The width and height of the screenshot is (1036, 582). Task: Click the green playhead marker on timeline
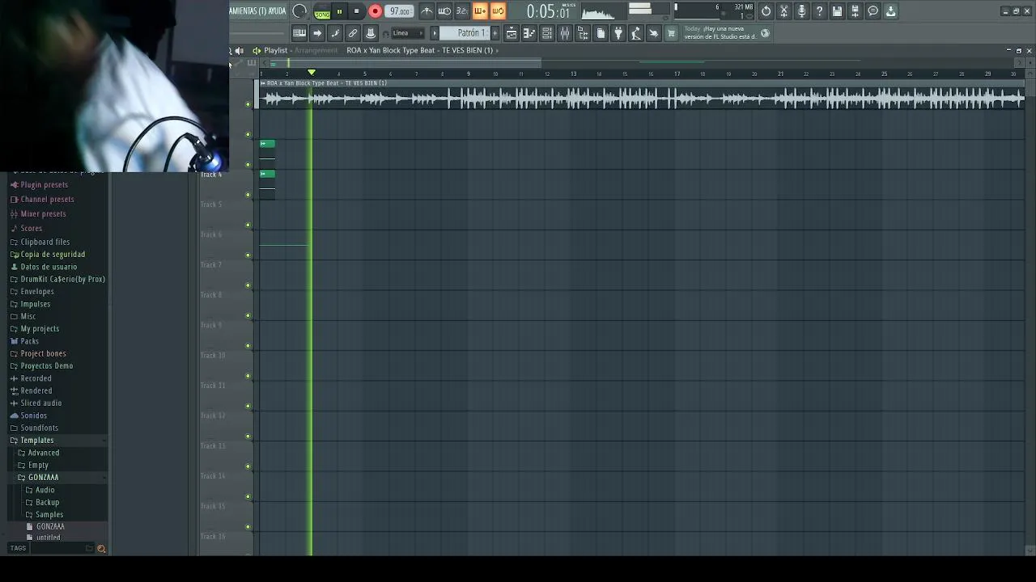(312, 73)
